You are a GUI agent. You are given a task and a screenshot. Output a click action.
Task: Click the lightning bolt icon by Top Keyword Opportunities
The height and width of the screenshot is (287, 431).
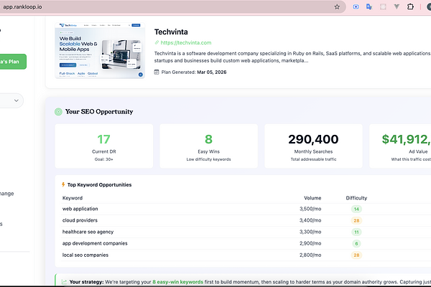click(64, 184)
